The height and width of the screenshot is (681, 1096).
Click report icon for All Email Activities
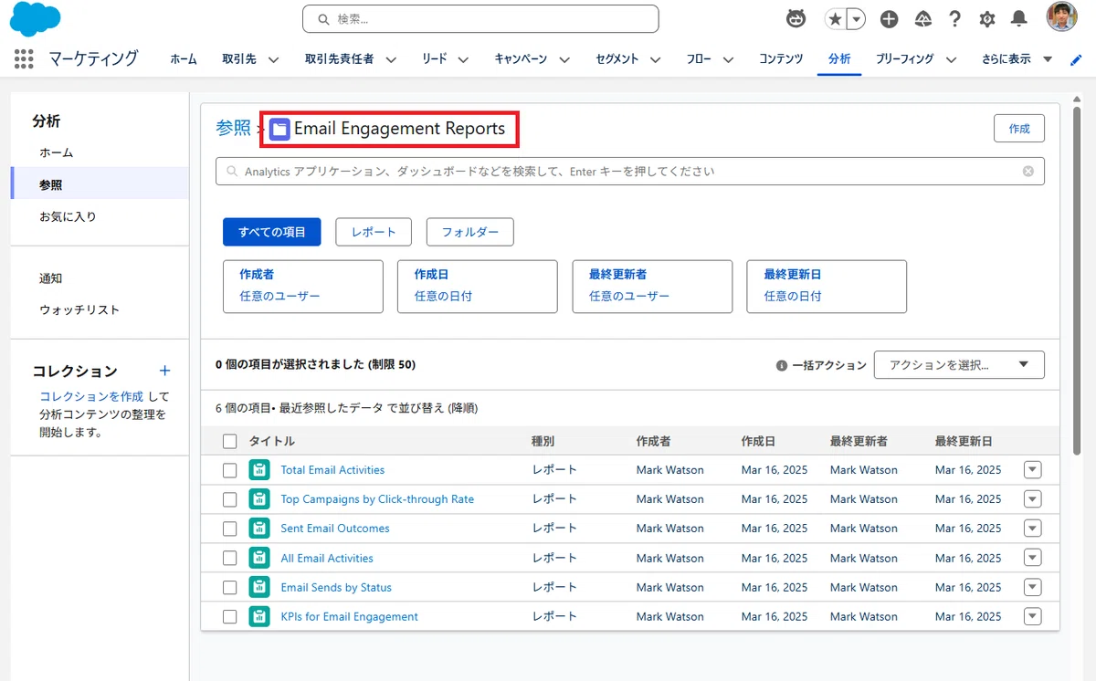point(259,558)
